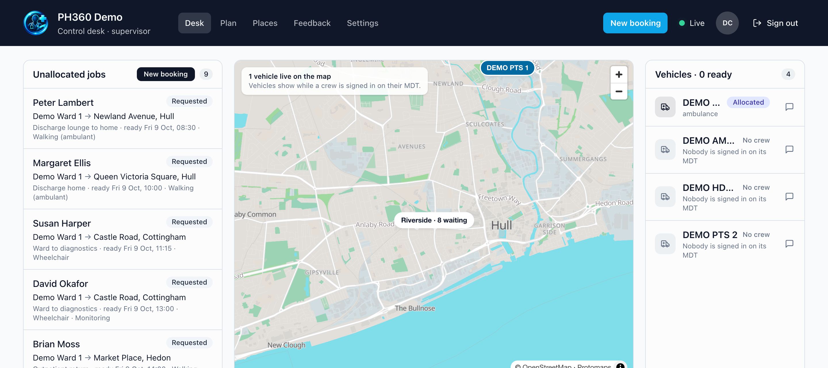Click the vehicles count 4 badge

[788, 74]
